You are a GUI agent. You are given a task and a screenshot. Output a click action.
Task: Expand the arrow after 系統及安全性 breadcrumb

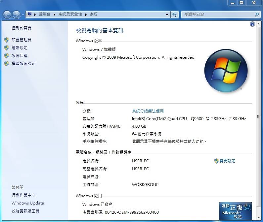click(86, 15)
